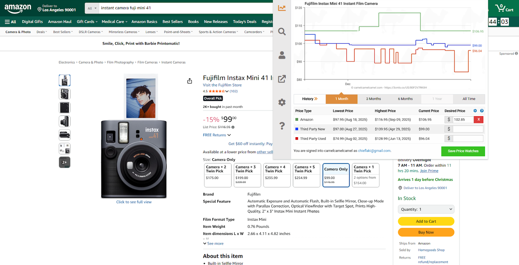
Task: Open the Camelizer price chart icon
Action: tap(282, 8)
